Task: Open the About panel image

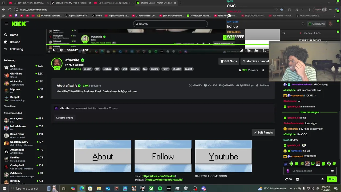Action: pyautogui.click(x=103, y=156)
